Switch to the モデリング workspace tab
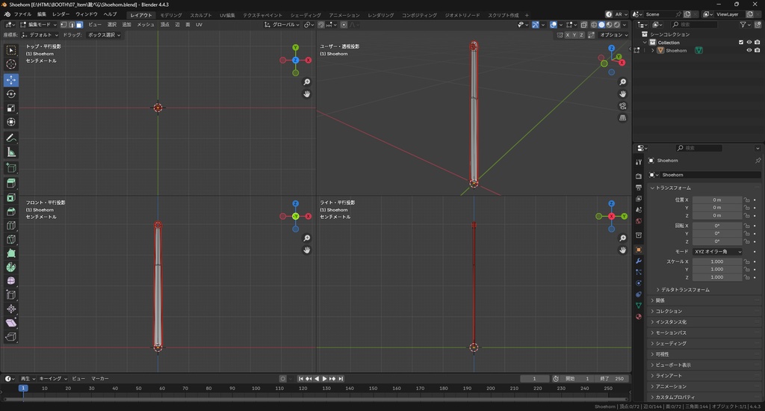This screenshot has height=411, width=765. [171, 15]
